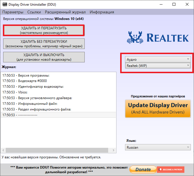Image resolution: width=194 pixels, height=176 pixels.
Task: Click УДАЛИТЬ БЕЗ ПЕРЕЗАГРУЗКИ button
Action: 44,44
